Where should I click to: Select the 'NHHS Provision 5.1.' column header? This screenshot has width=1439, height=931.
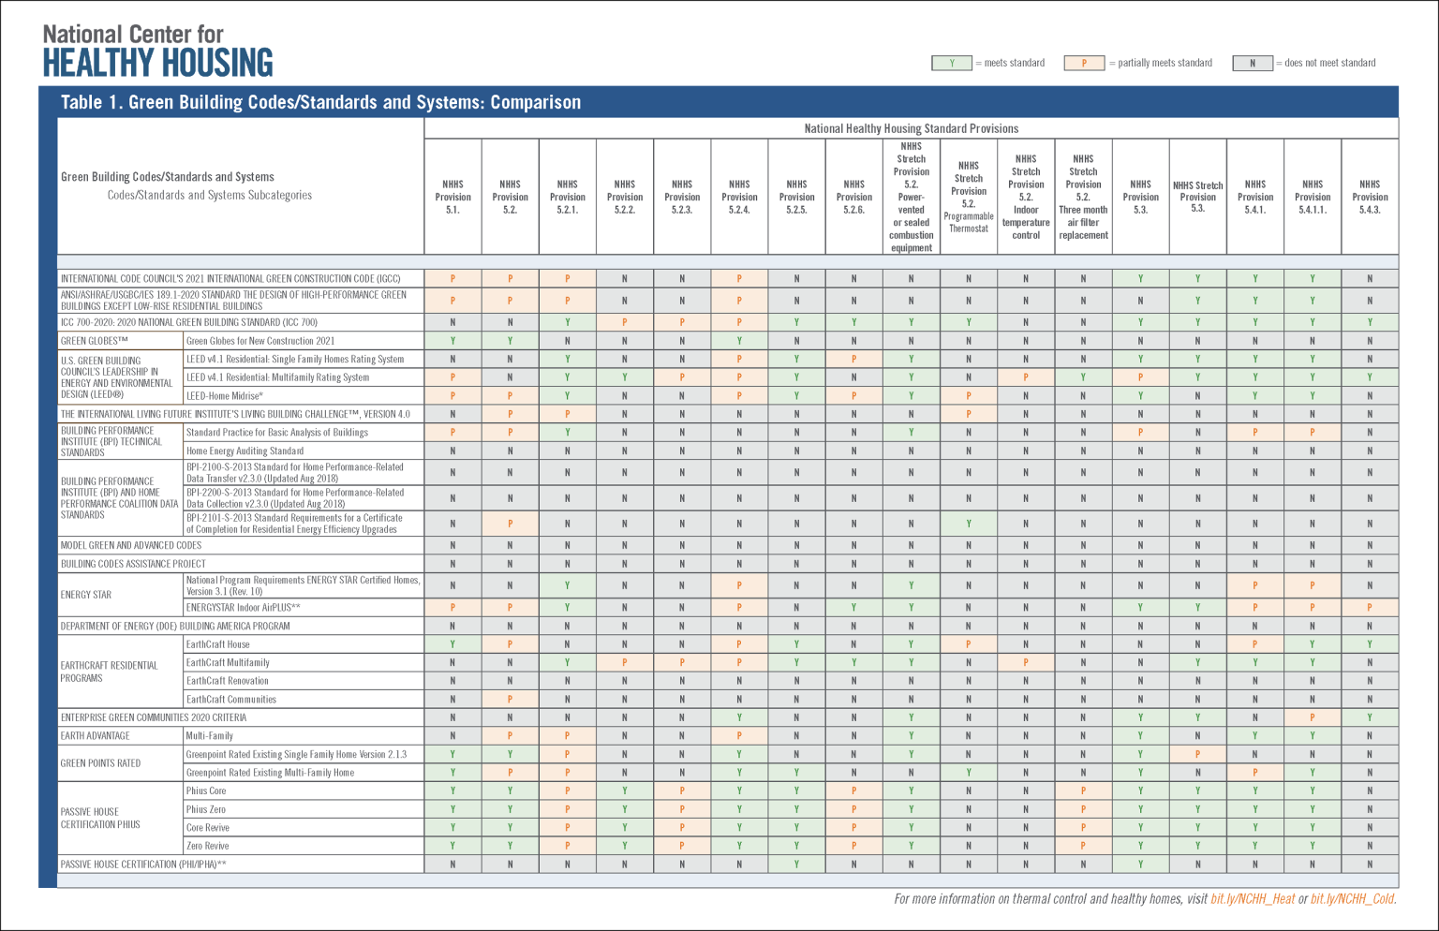[x=453, y=197]
